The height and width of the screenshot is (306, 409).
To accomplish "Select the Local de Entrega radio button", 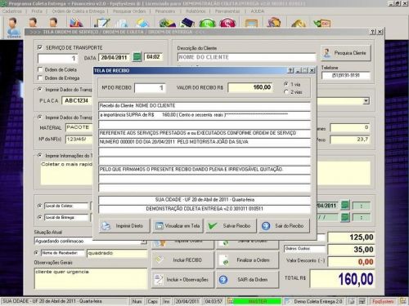I will tap(40, 217).
